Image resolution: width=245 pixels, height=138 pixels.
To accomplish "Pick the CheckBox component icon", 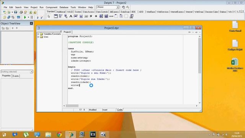I will (91, 16).
